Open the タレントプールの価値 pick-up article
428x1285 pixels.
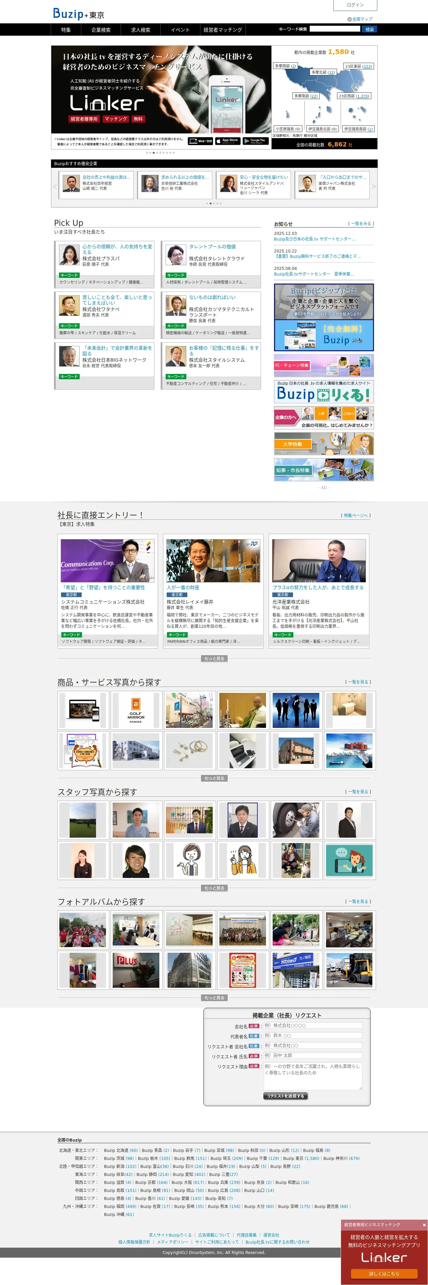[x=212, y=247]
